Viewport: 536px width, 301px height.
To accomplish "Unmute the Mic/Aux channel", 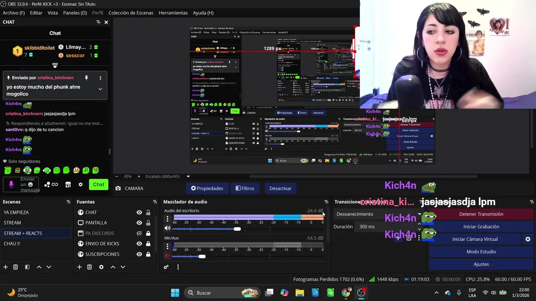I will tap(167, 256).
